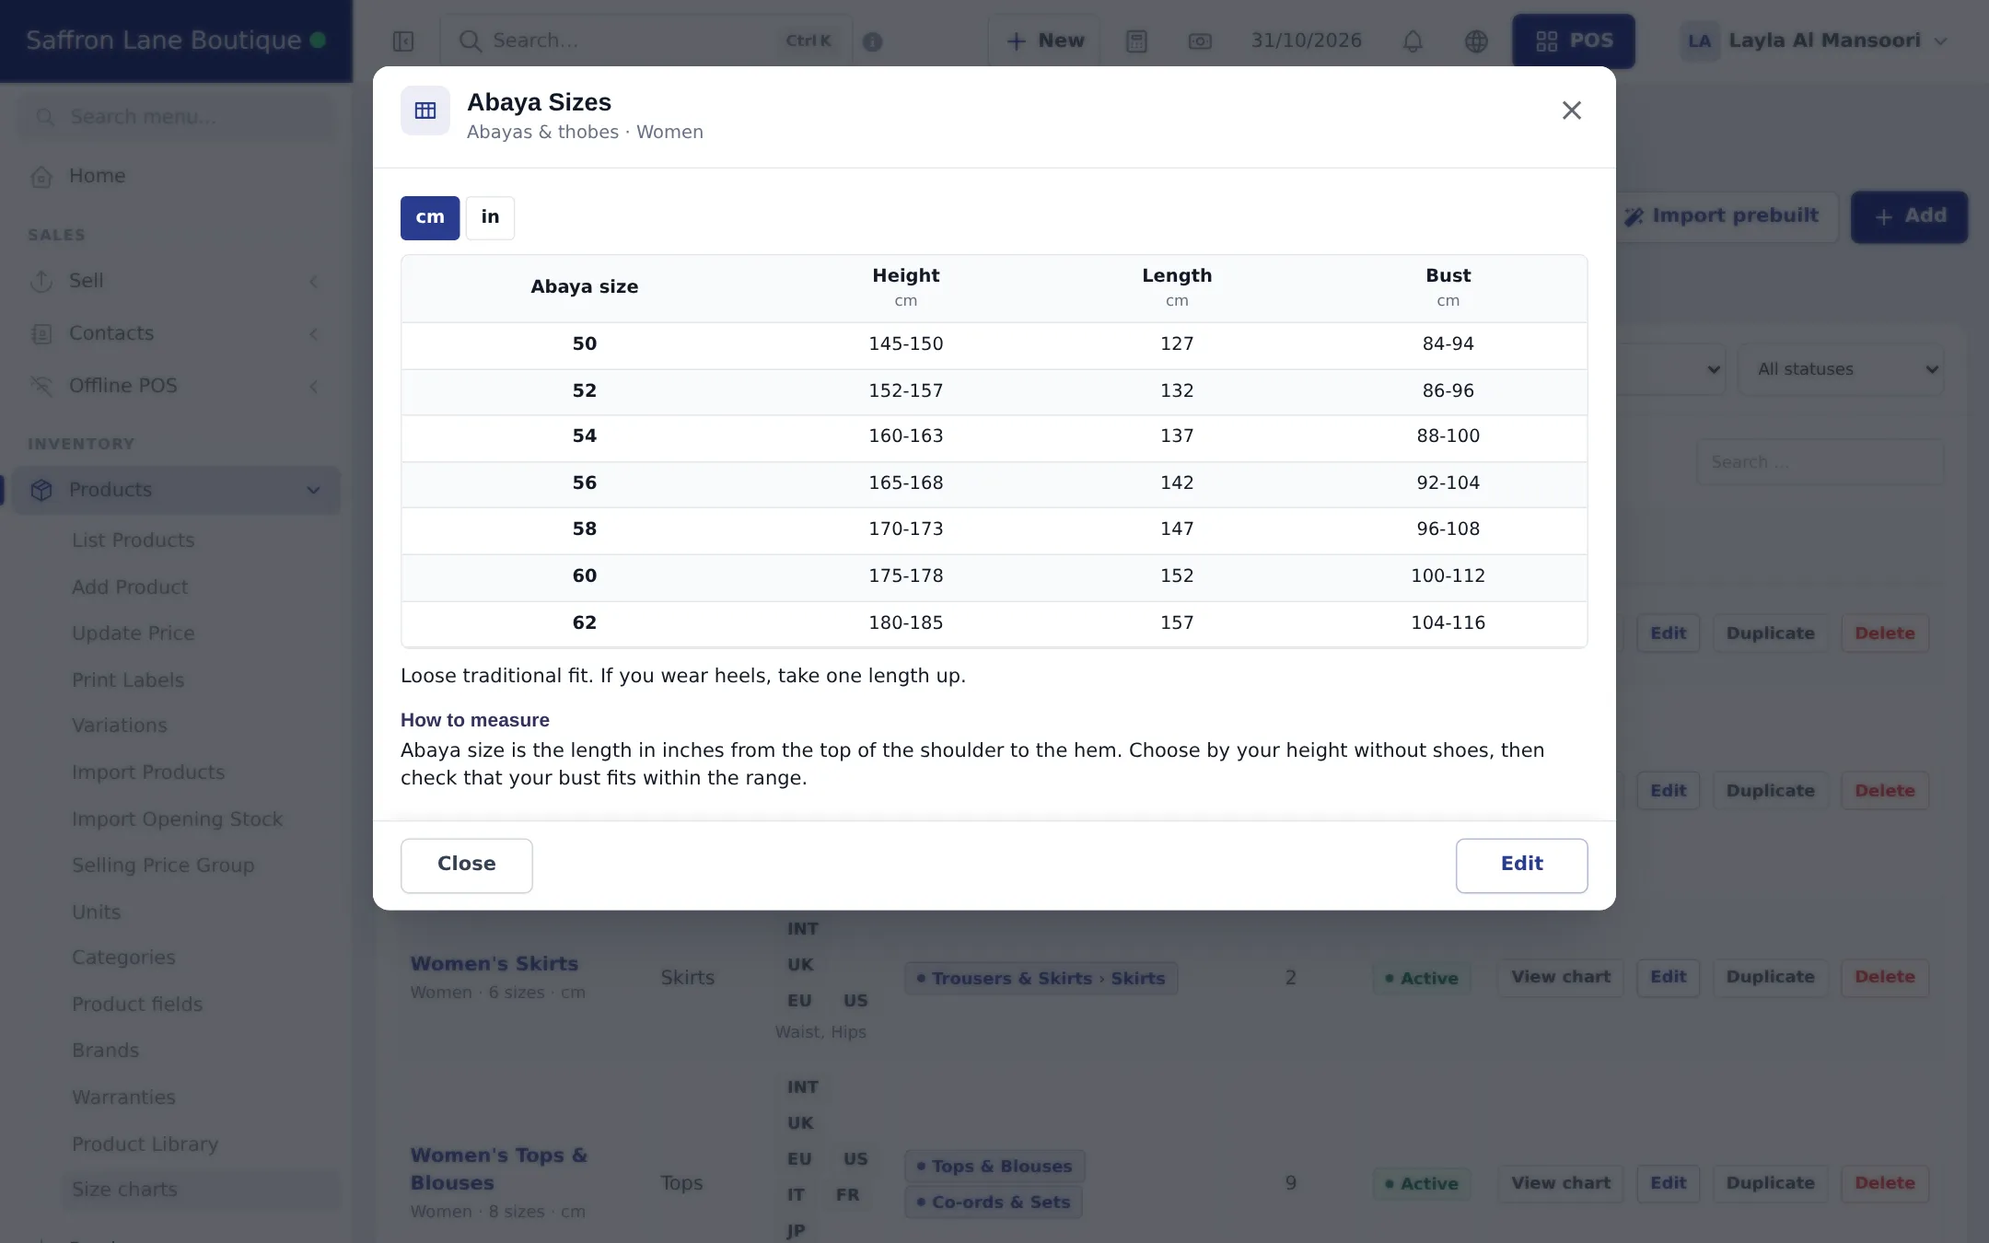Image resolution: width=1989 pixels, height=1243 pixels.
Task: Focus the top Search field
Action: (x=646, y=41)
